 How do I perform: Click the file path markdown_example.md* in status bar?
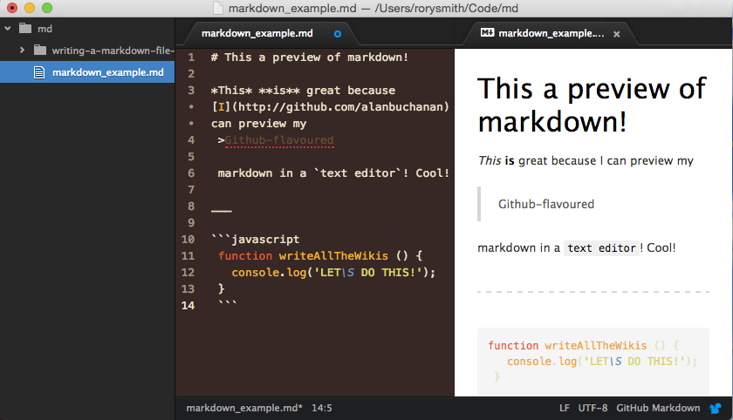coord(244,408)
